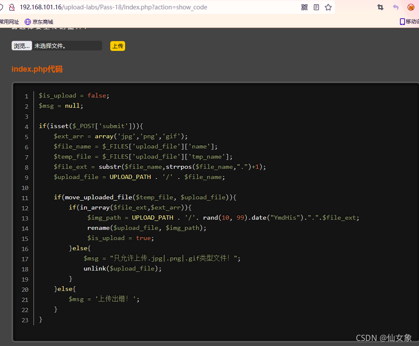
Task: Select the screenshot crop tool icon
Action: coord(380,7)
